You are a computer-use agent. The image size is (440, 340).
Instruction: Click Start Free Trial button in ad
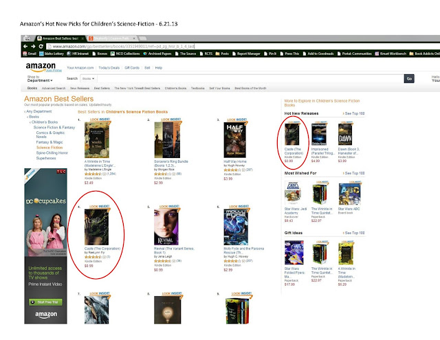45,302
